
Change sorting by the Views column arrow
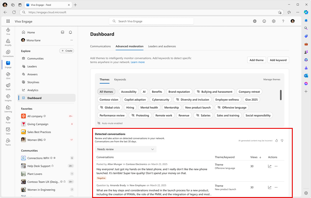point(260,157)
